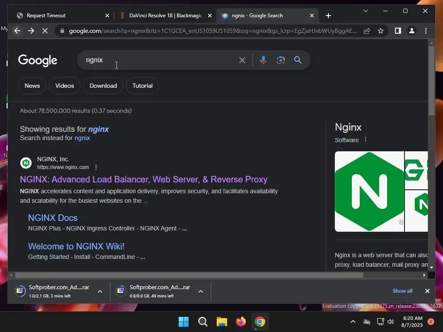
Task: Apply the Tutorial filter chip
Action: tap(142, 86)
